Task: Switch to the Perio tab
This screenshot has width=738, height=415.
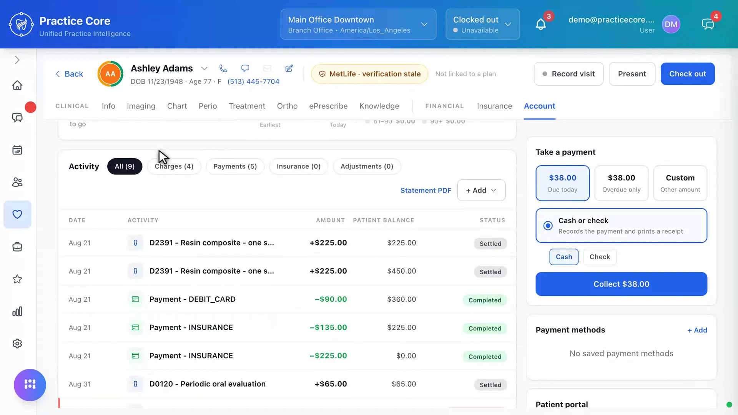Action: tap(208, 106)
